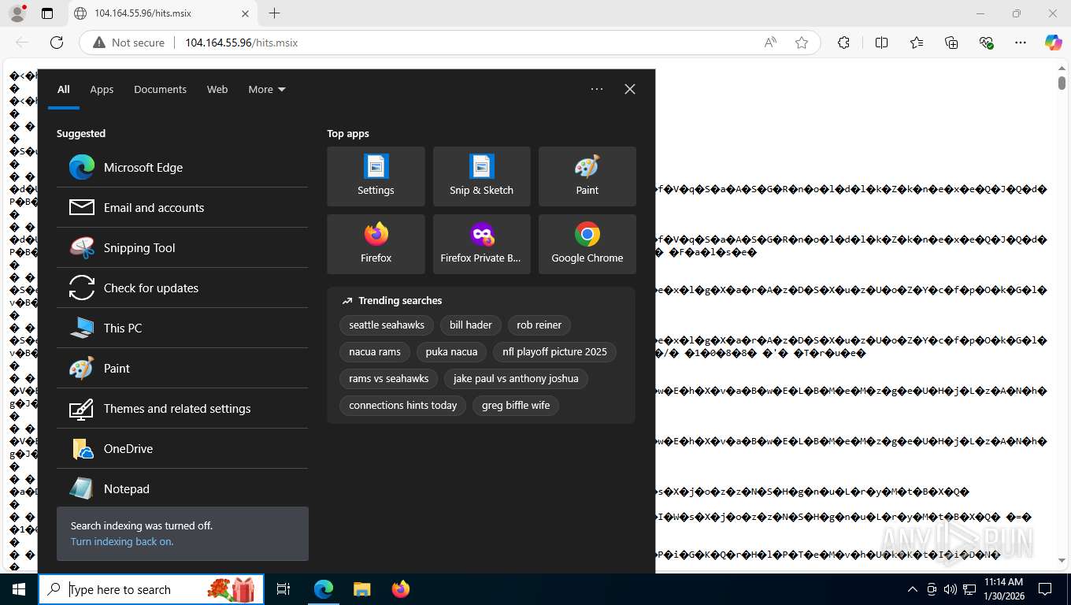
Task: Open Snip & Sketch tile
Action: pyautogui.click(x=481, y=176)
